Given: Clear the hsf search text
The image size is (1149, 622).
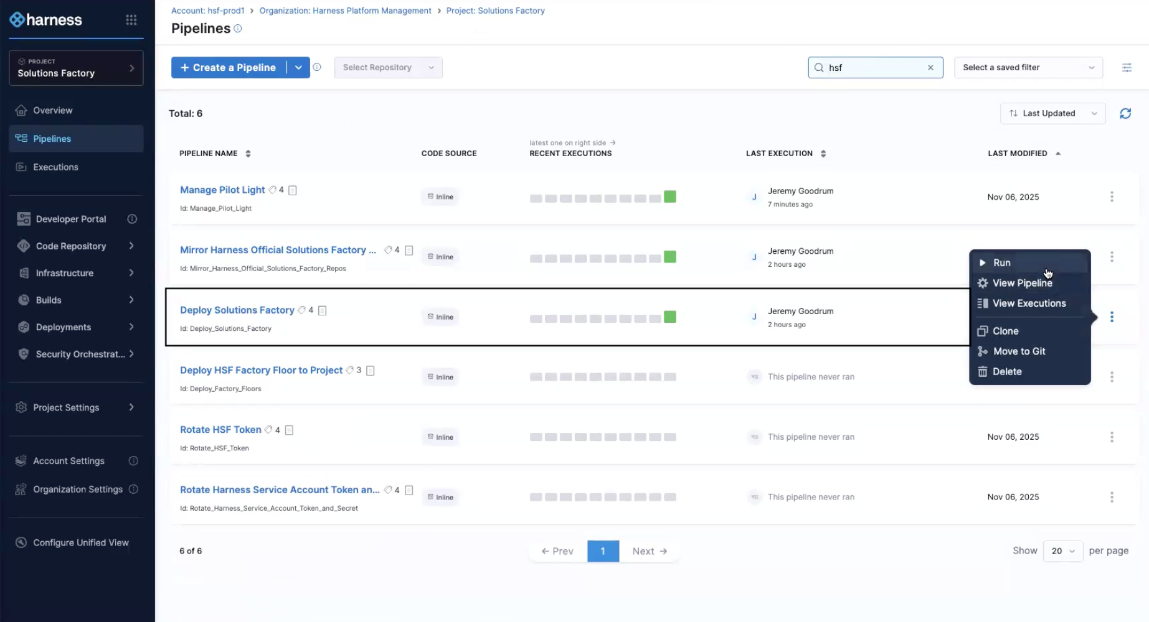Looking at the screenshot, I should point(930,67).
